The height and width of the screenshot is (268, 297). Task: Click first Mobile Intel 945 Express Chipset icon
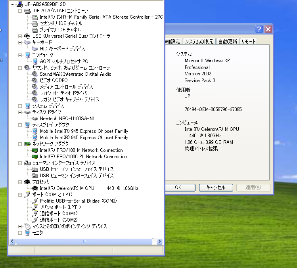35,131
